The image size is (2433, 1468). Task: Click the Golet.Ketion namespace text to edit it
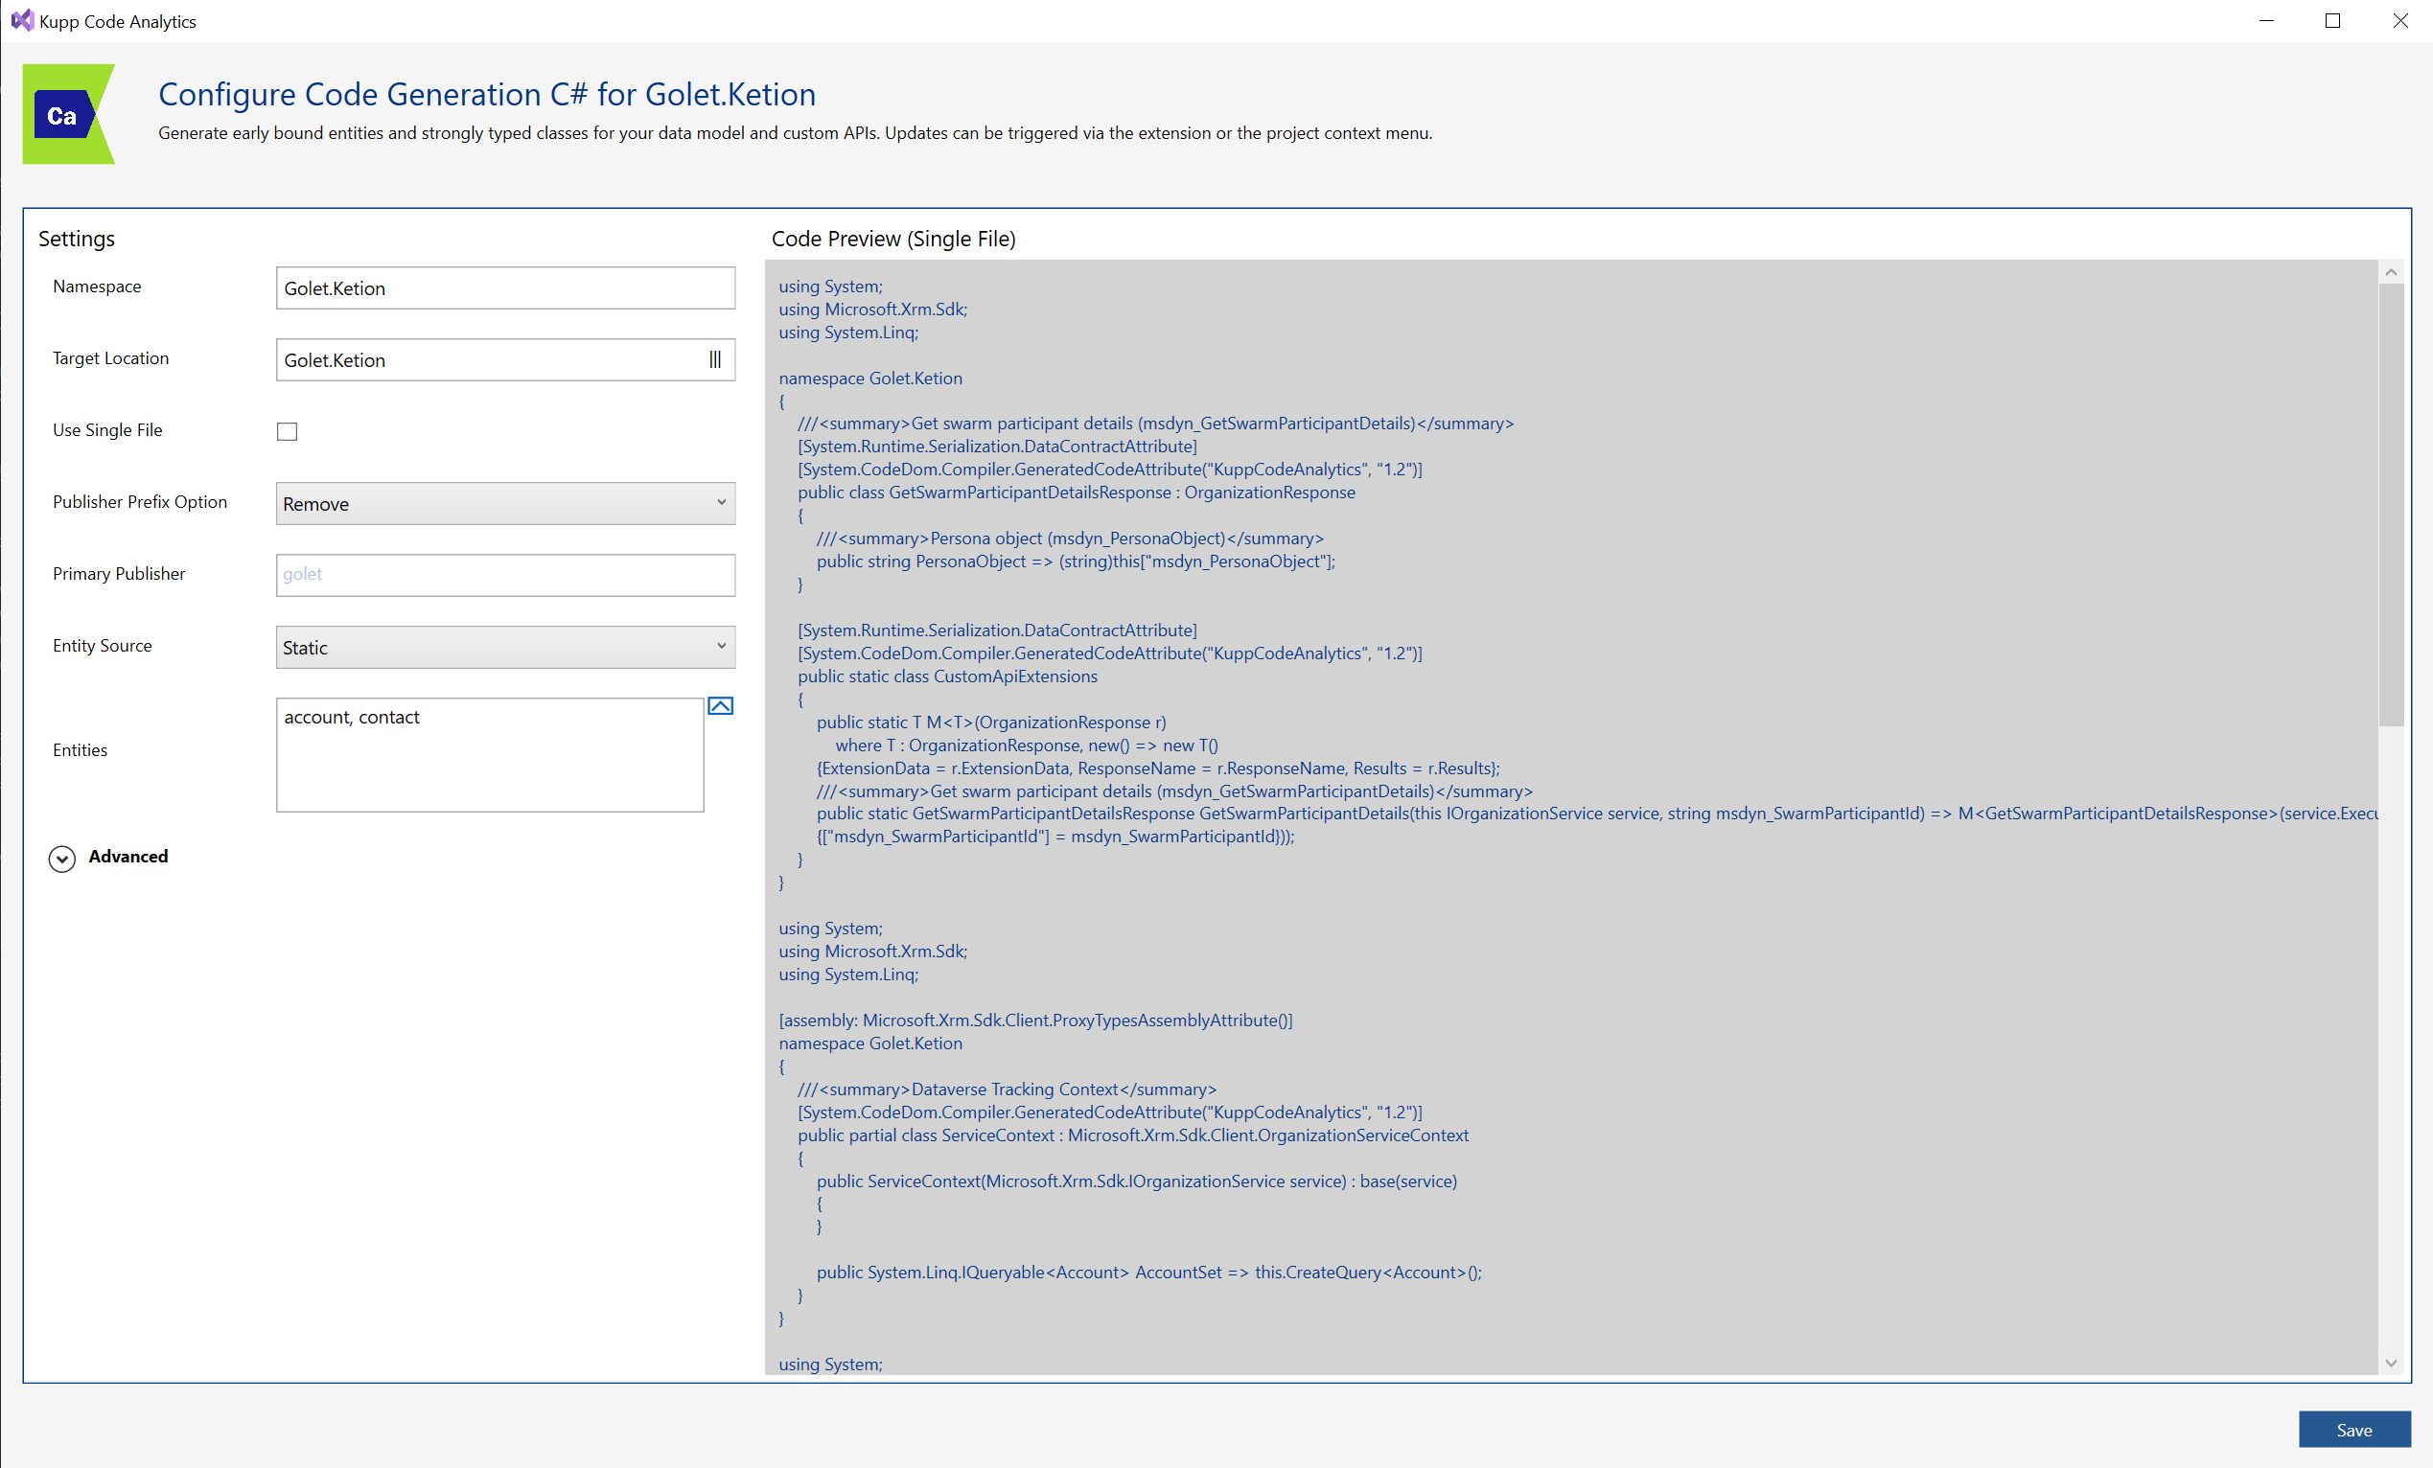click(x=334, y=287)
